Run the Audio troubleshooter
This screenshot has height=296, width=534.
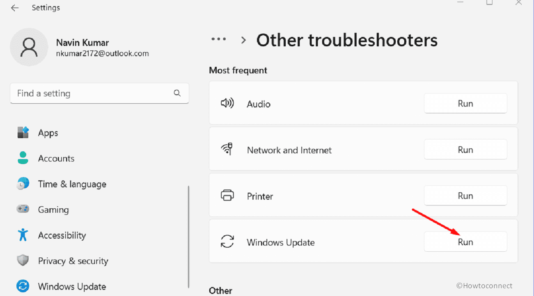pyautogui.click(x=465, y=104)
